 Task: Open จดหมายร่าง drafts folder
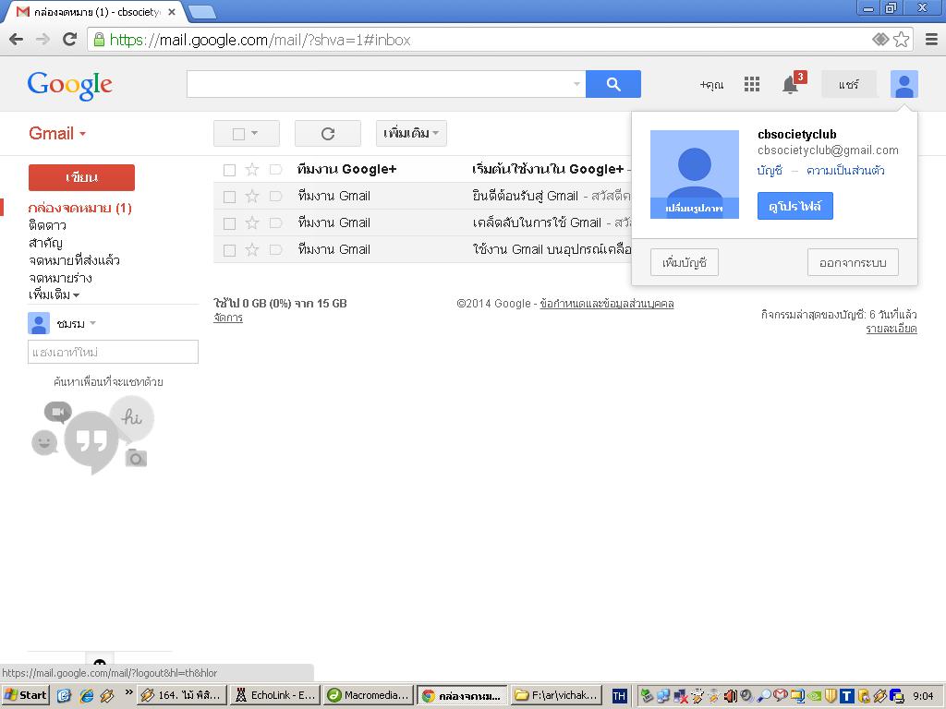(x=60, y=278)
